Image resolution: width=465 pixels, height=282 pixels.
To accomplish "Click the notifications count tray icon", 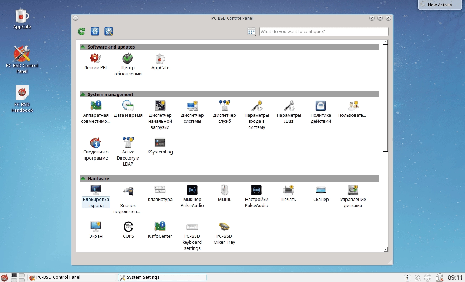I will click(407, 277).
